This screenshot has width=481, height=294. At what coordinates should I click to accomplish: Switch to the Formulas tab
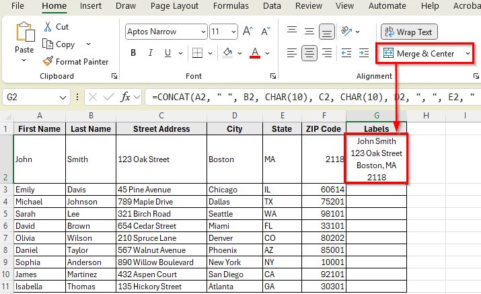point(231,6)
